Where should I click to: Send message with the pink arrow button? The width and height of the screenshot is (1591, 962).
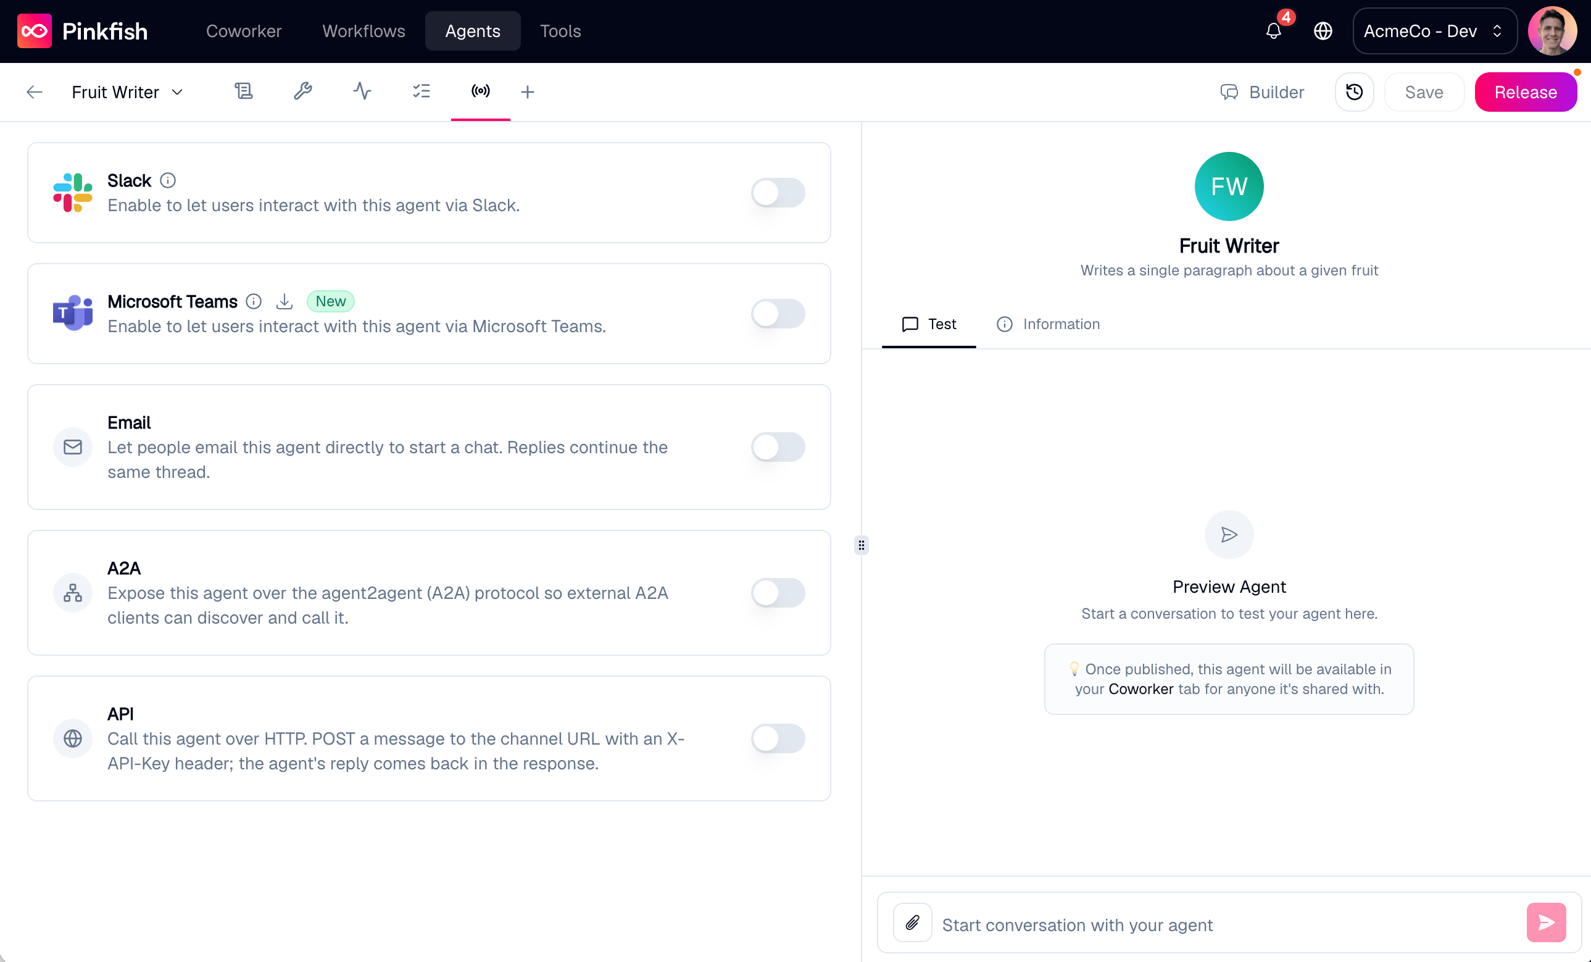[1546, 922]
